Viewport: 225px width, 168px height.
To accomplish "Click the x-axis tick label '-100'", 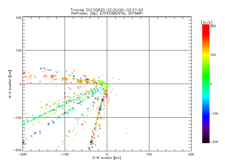I will 65,154.
